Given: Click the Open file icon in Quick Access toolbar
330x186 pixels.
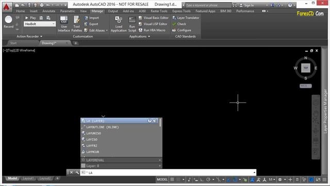Looking at the screenshot, I should coord(23,5).
